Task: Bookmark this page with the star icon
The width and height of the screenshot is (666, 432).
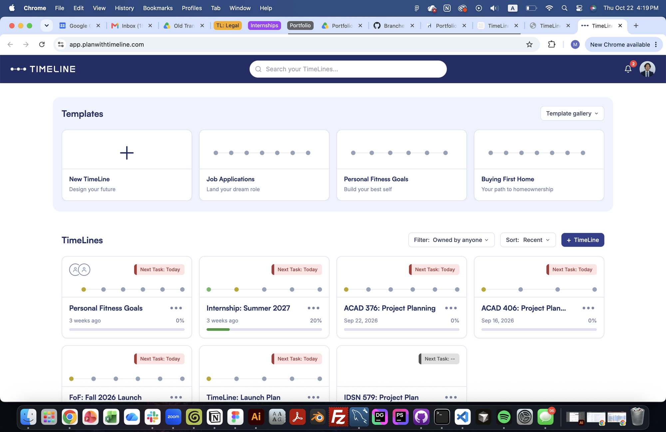Action: pos(529,45)
